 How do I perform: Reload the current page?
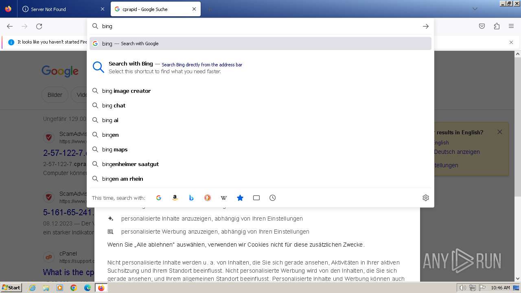(x=39, y=26)
